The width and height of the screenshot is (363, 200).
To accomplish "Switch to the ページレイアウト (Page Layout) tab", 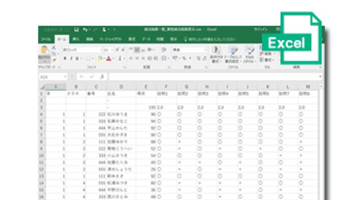I will 110,39.
